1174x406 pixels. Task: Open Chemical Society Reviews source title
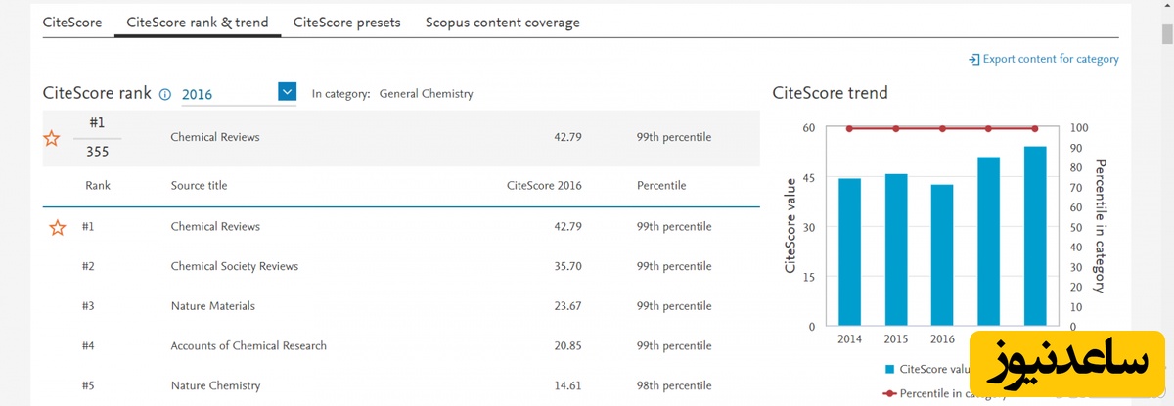pyautogui.click(x=234, y=266)
